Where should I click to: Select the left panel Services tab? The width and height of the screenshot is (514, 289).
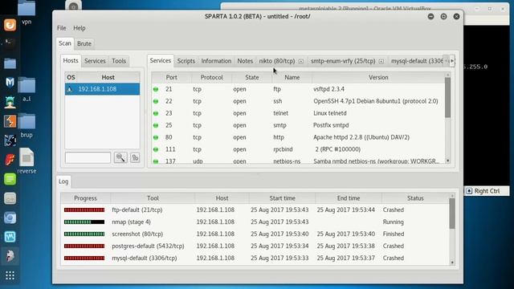click(95, 61)
